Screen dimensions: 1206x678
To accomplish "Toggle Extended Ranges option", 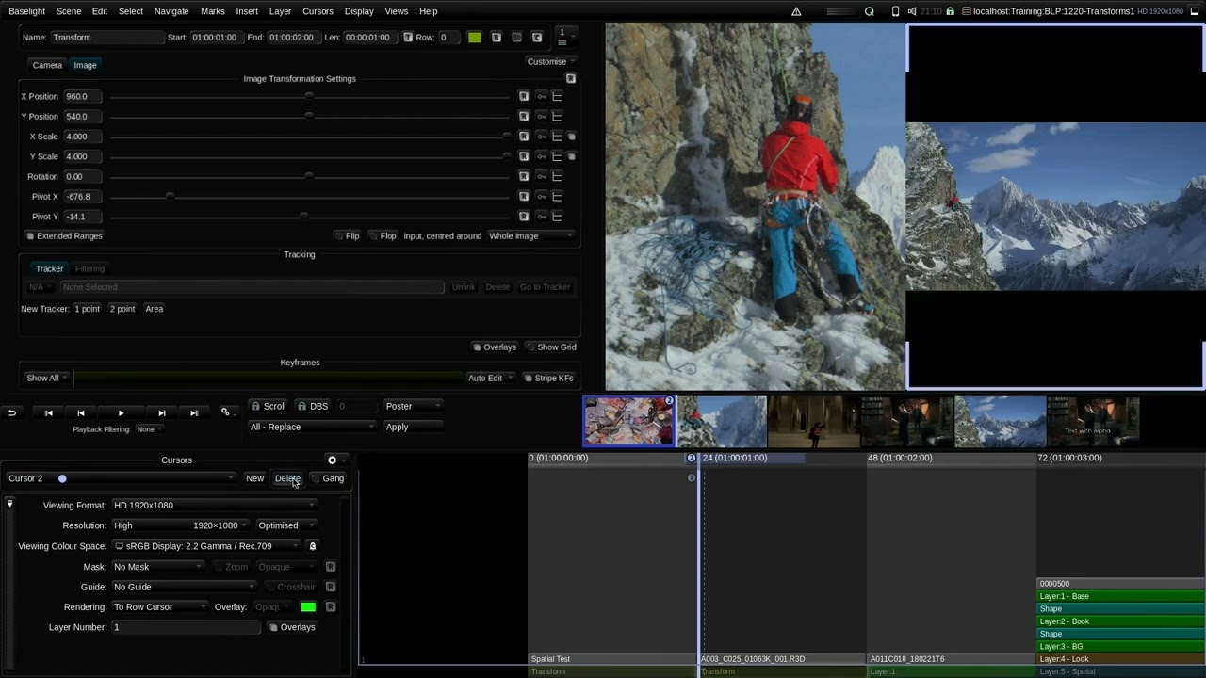I will [64, 235].
